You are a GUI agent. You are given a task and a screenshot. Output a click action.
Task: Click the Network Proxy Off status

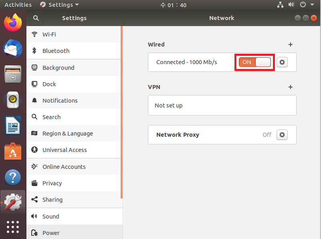click(x=267, y=135)
